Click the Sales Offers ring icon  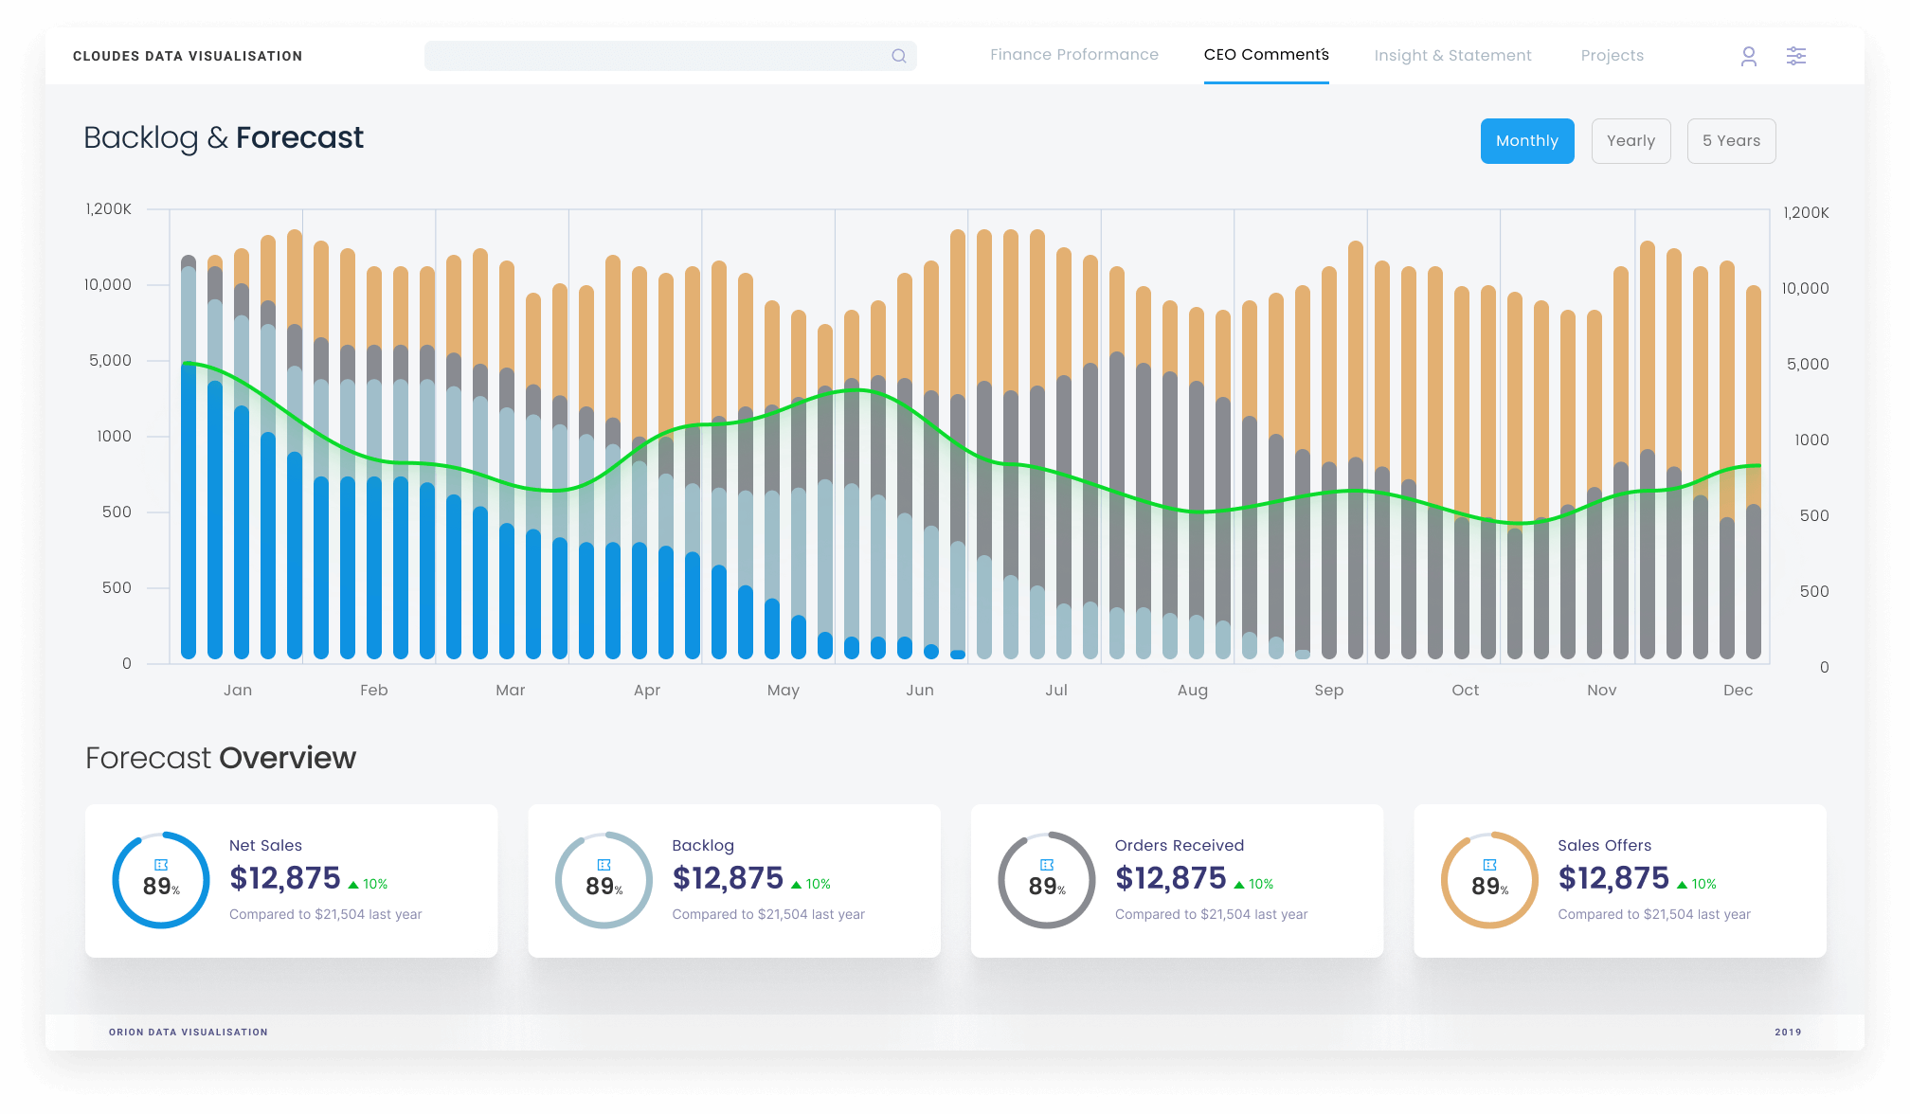pos(1489,865)
